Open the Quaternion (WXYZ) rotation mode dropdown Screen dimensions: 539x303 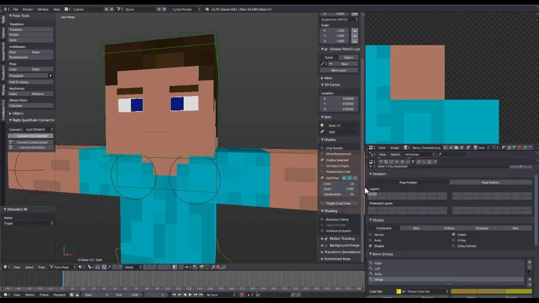[339, 19]
